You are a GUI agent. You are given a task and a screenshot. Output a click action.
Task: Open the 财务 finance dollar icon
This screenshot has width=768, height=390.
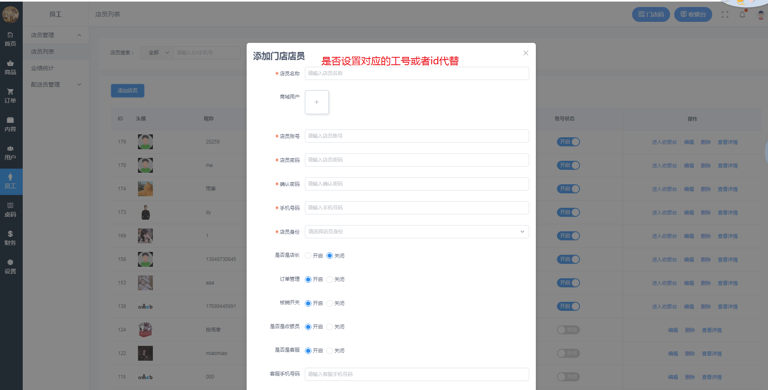[10, 238]
